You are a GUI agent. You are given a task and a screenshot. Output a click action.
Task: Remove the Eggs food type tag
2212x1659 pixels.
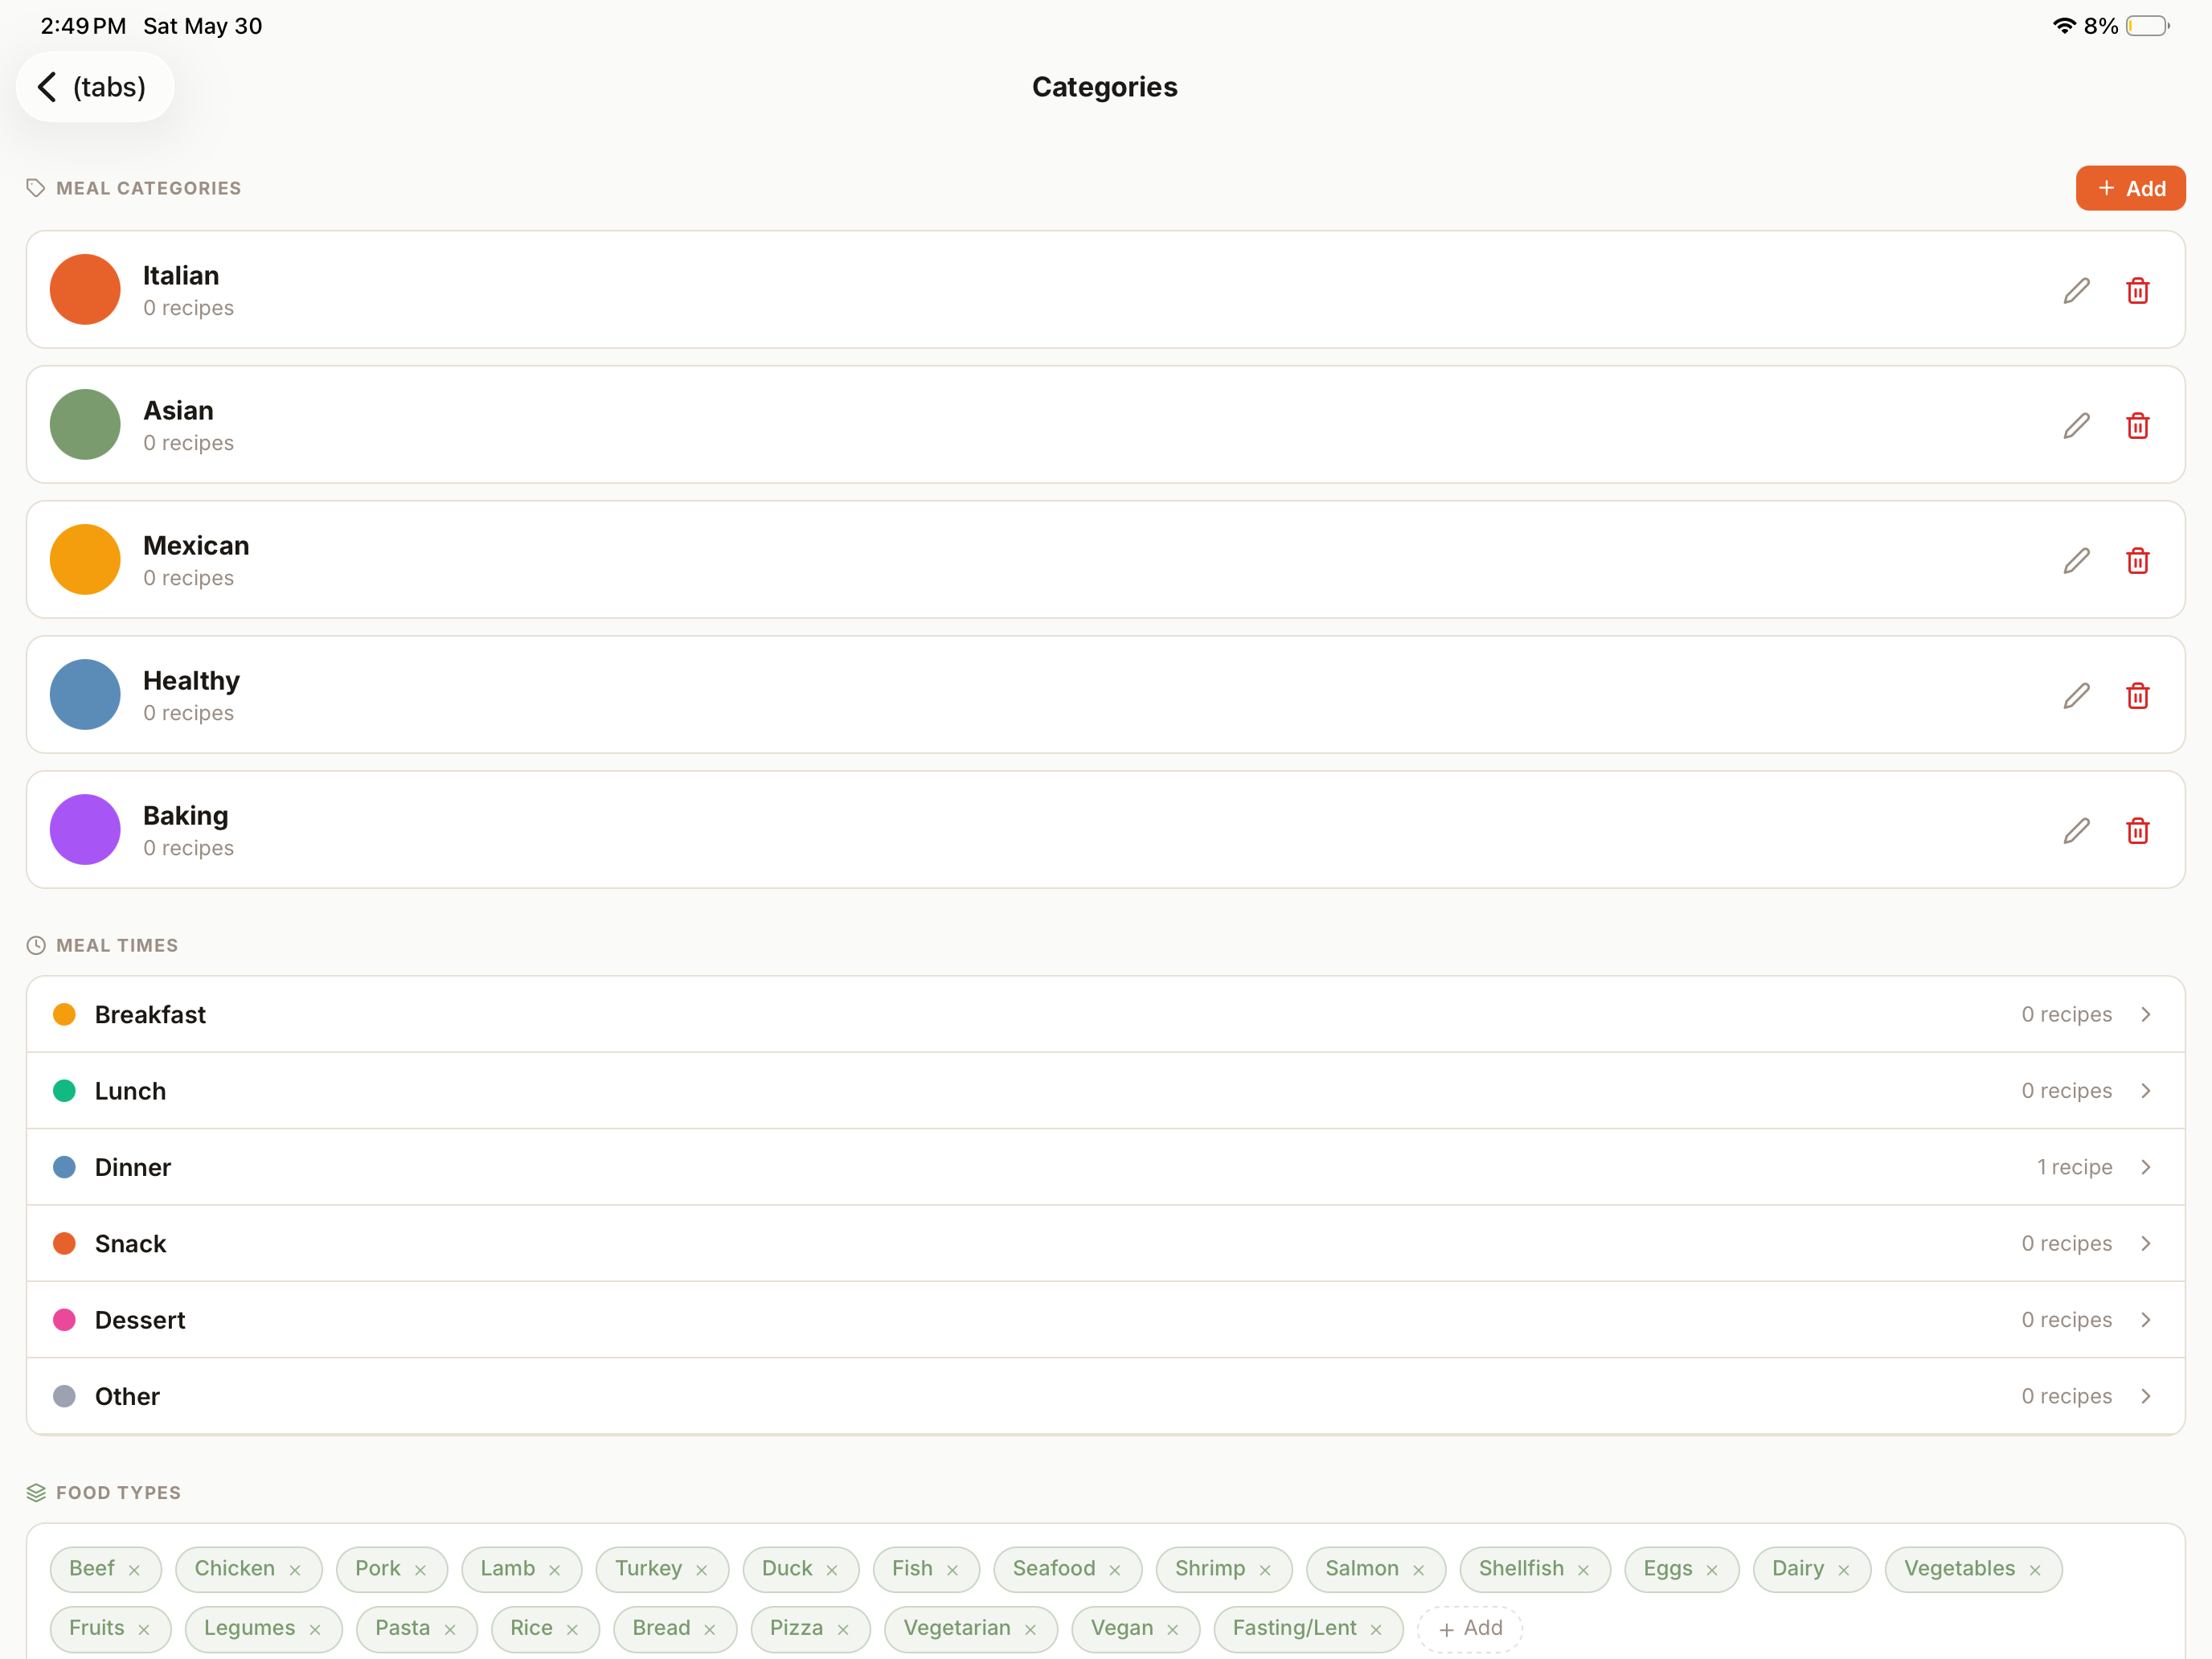coord(1712,1570)
